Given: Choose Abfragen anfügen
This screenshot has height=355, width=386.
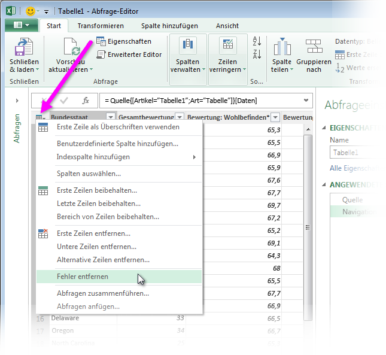Looking at the screenshot, I should [119, 307].
